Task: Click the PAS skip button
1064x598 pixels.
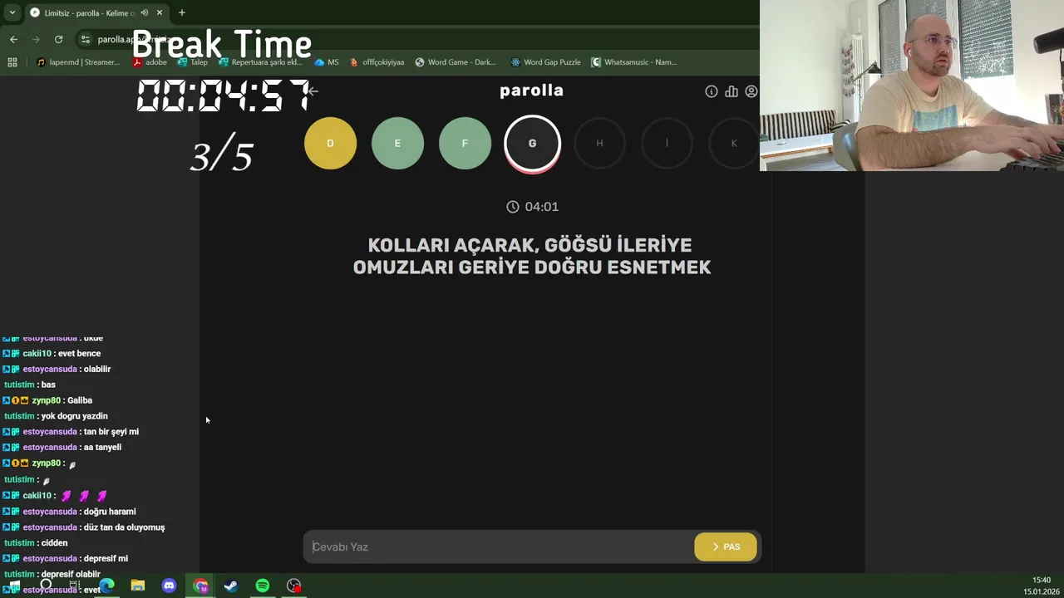Action: click(x=726, y=547)
